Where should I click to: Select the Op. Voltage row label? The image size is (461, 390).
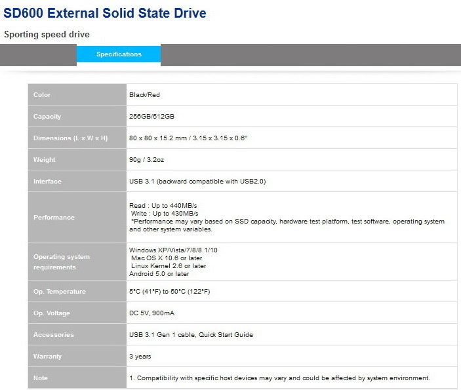click(52, 313)
